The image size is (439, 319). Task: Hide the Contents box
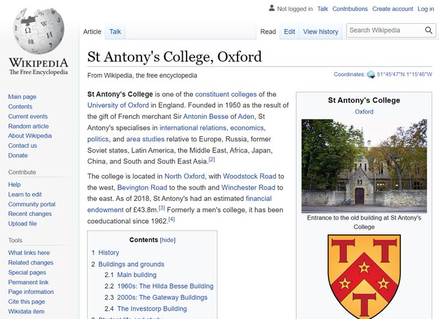point(167,240)
